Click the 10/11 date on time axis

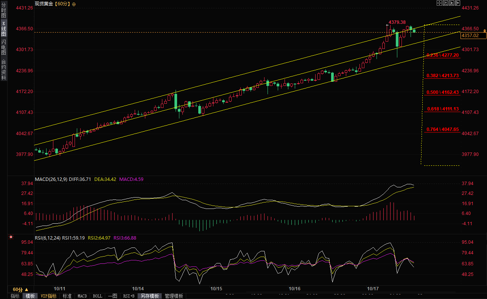point(60,289)
